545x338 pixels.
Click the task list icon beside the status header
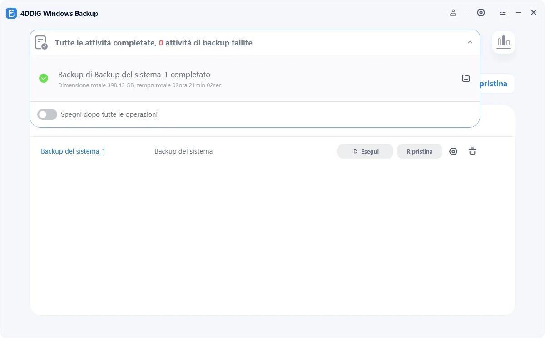point(41,42)
